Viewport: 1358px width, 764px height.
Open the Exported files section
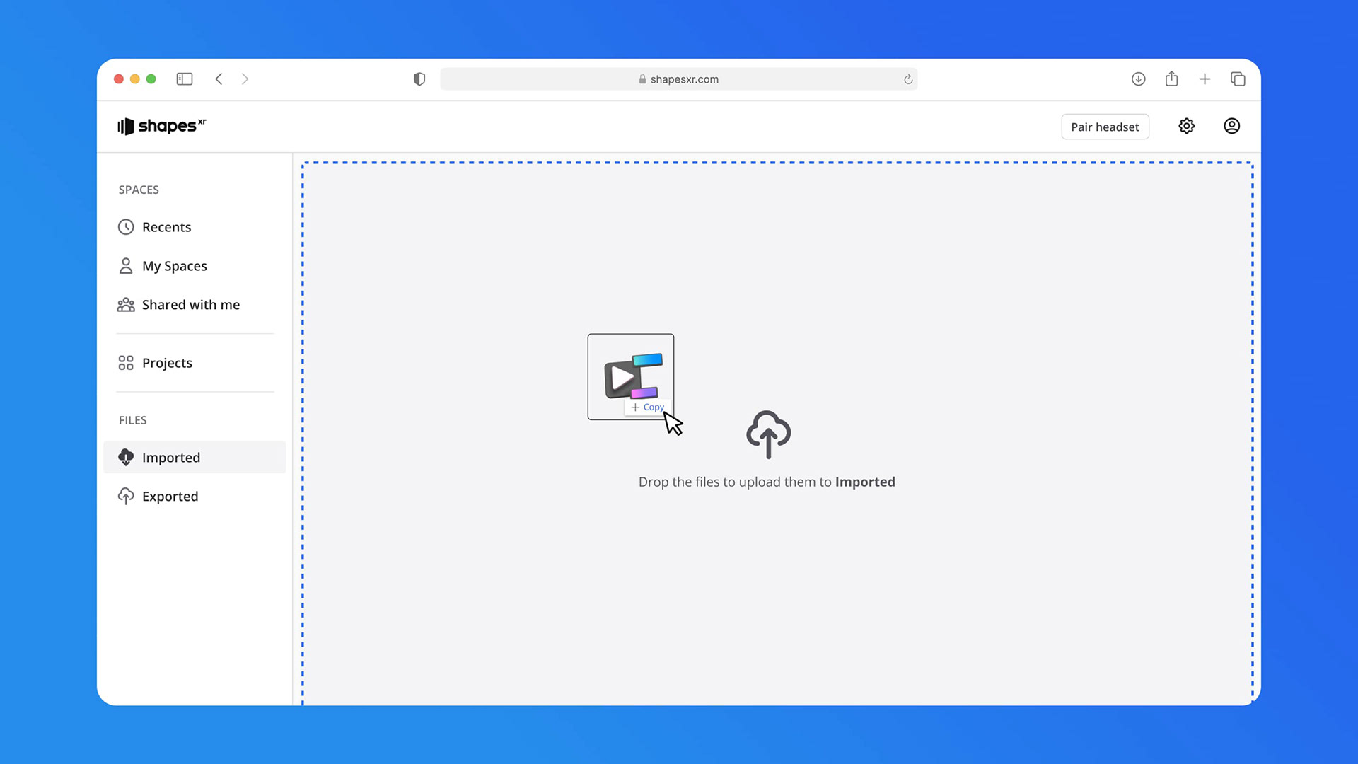tap(195, 497)
